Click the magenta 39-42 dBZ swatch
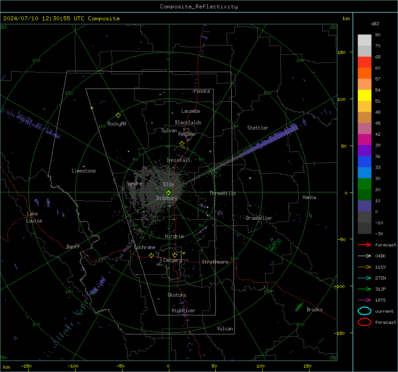The image size is (398, 372). click(364, 140)
